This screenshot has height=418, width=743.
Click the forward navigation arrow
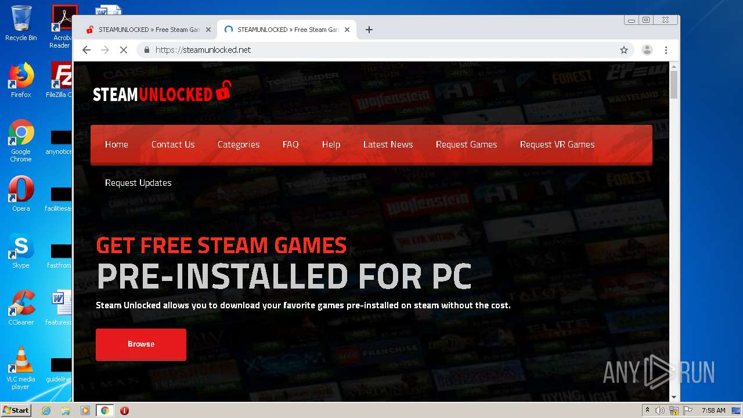(x=105, y=50)
